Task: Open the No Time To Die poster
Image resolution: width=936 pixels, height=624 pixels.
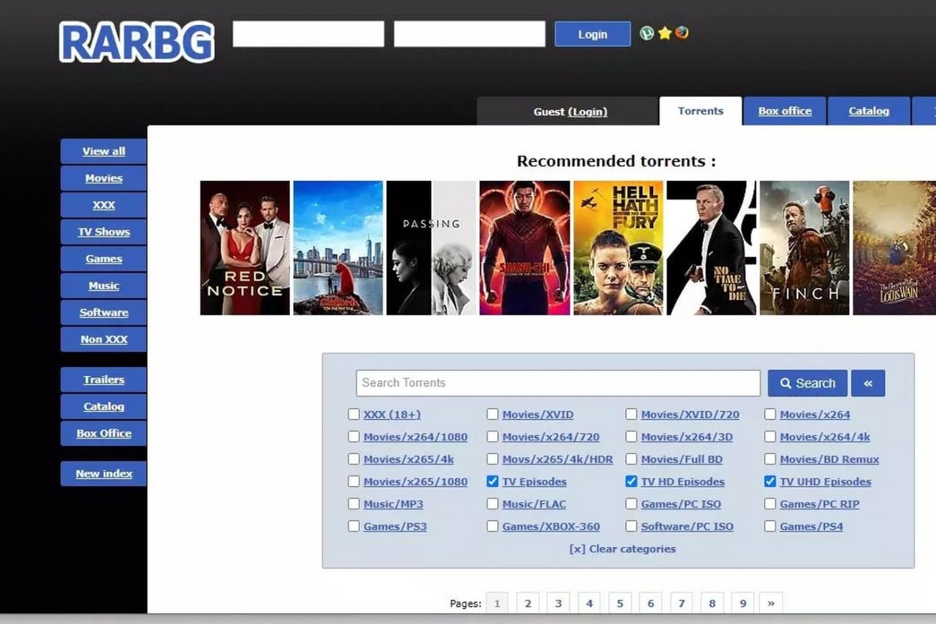Action: [711, 248]
